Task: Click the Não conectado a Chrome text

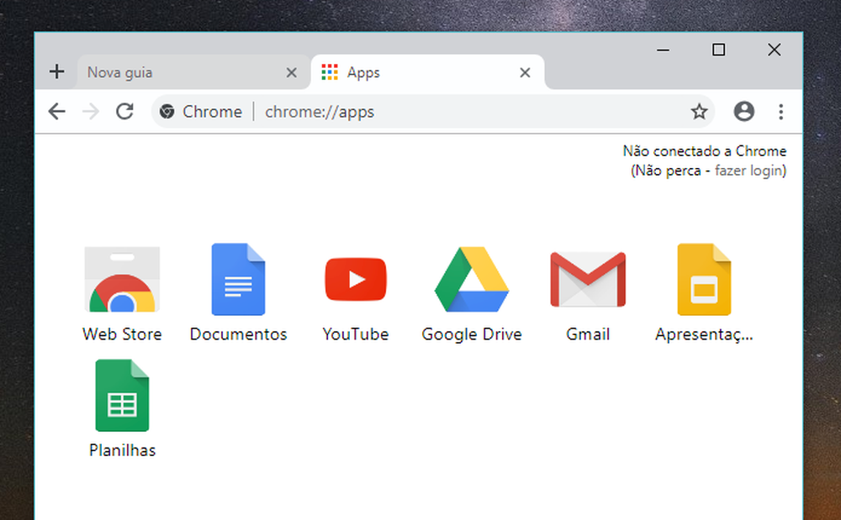Action: tap(704, 151)
